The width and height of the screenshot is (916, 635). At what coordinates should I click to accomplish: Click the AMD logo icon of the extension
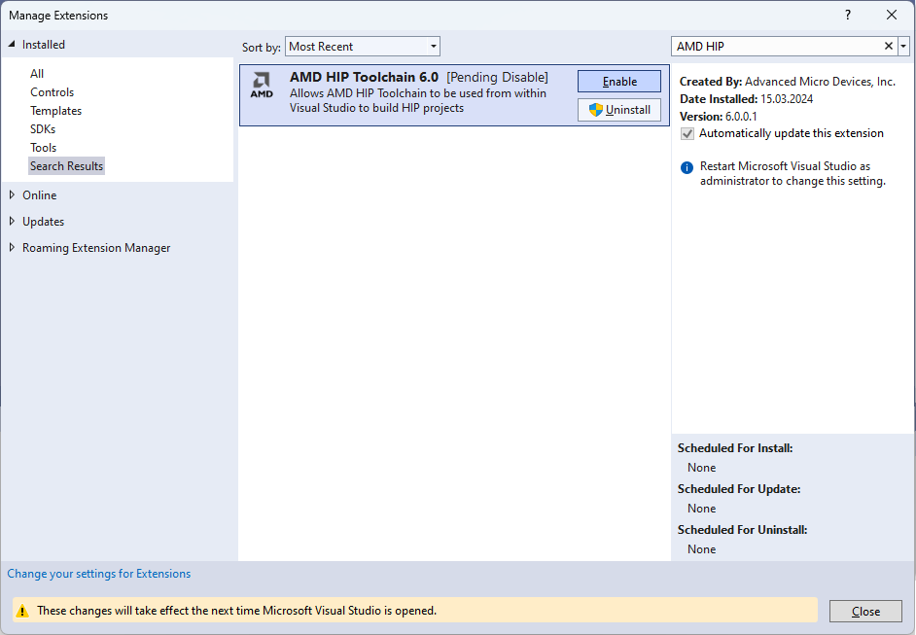262,85
